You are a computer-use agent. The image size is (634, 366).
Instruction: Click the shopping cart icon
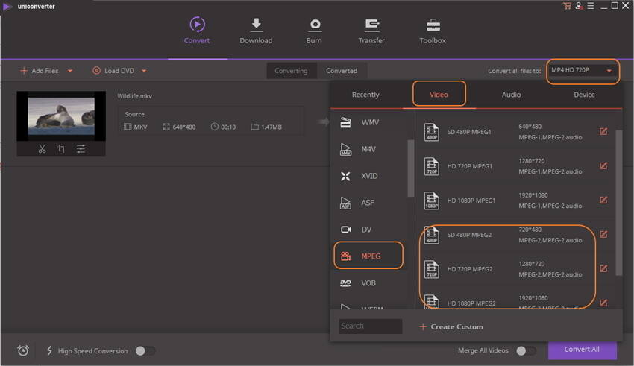[567, 6]
